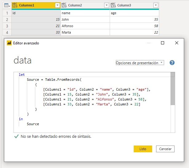
Task: Click the cell containing 'John'
Action: [x=85, y=19]
